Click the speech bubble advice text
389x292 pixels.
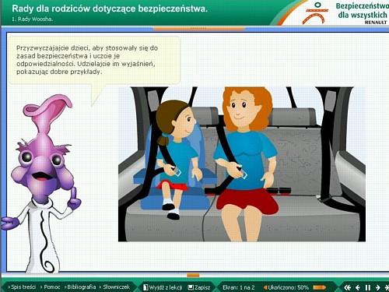click(87, 60)
